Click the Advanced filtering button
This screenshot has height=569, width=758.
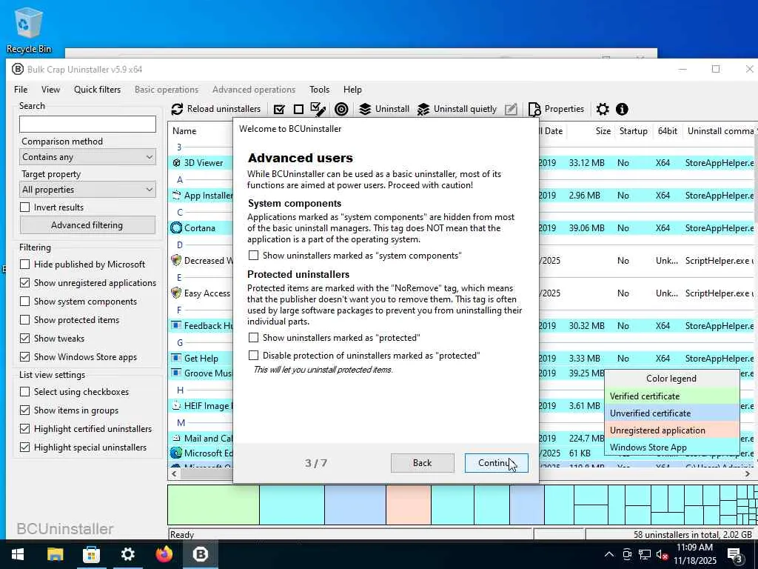point(87,225)
